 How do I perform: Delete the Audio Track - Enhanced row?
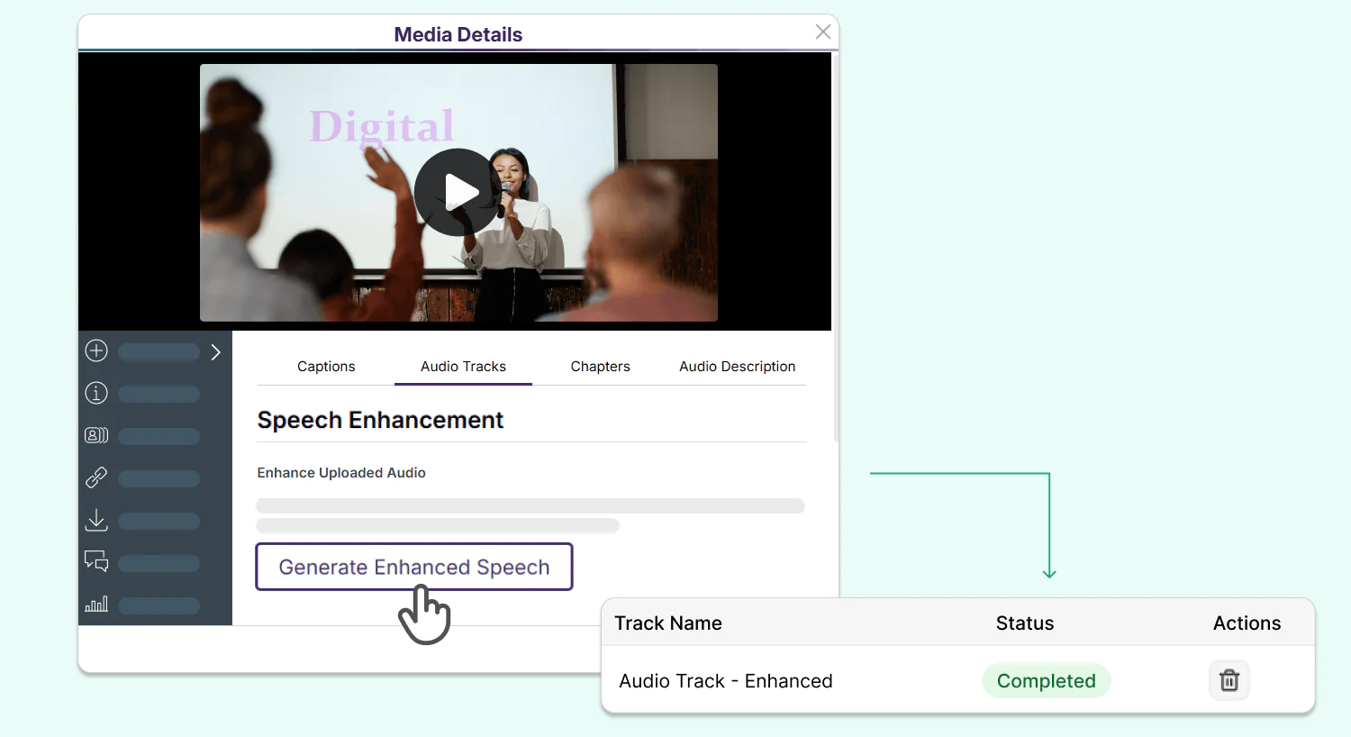tap(1229, 680)
